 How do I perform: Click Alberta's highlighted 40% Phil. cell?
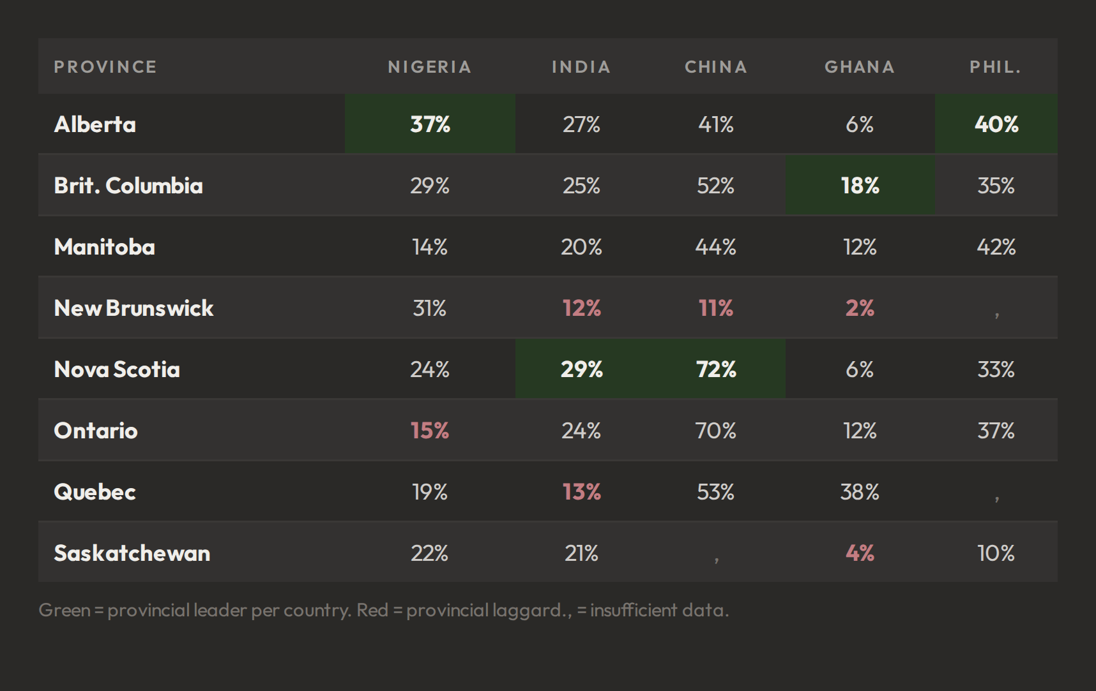coord(996,124)
